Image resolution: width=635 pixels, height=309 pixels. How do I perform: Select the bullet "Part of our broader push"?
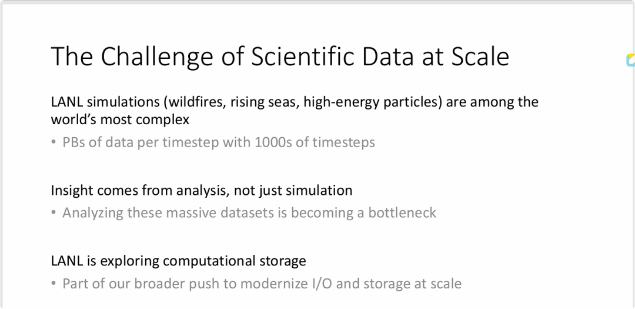click(262, 284)
